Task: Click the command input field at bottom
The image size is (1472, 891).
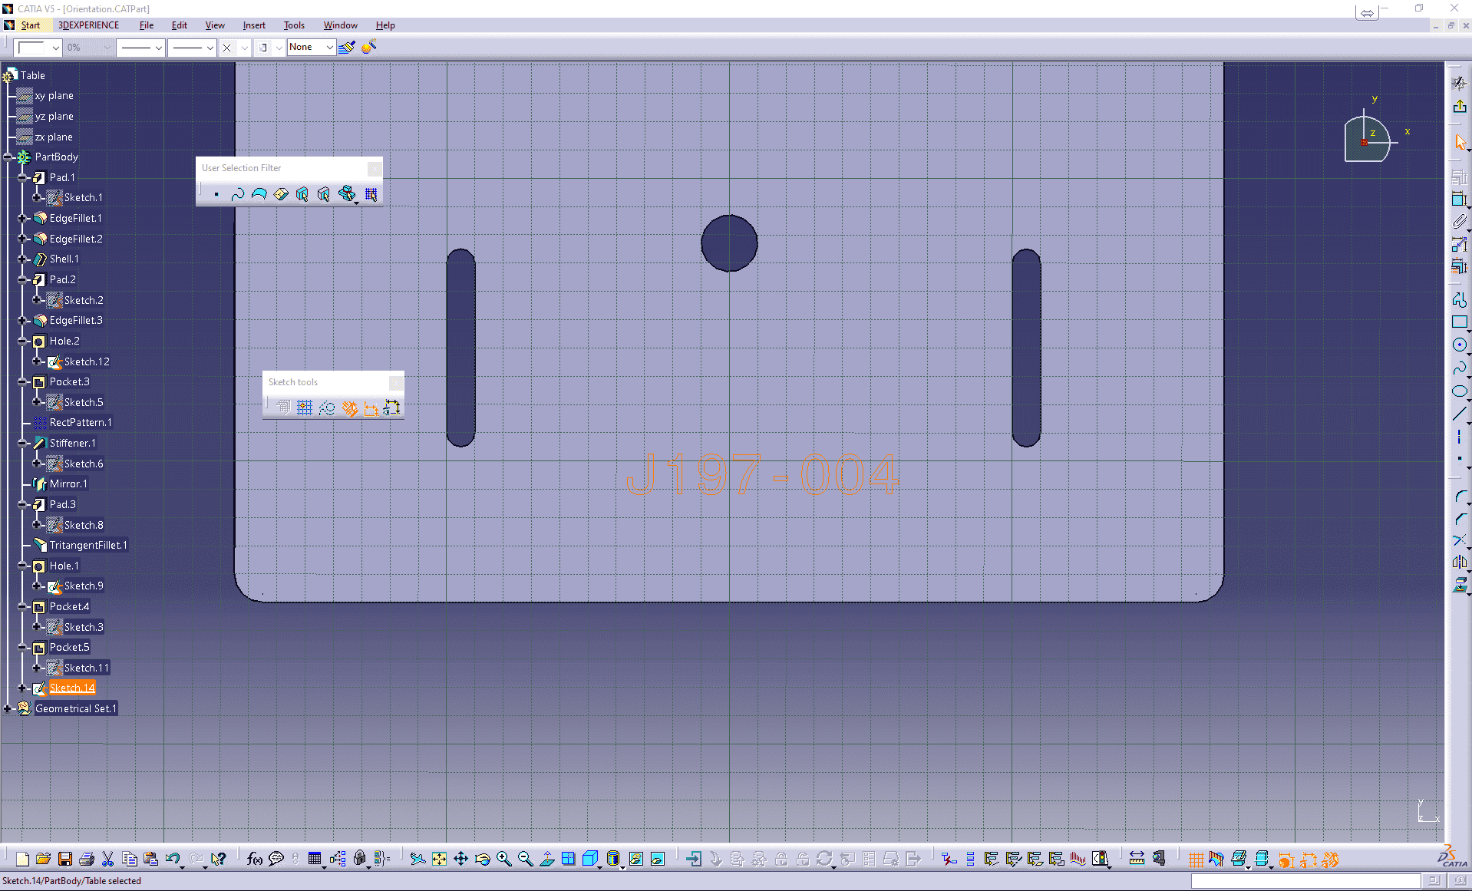Action: 1305,880
